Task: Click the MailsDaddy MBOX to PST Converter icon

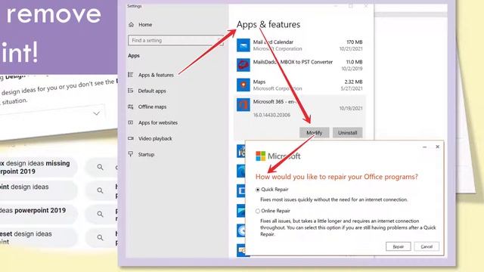Action: click(x=244, y=65)
